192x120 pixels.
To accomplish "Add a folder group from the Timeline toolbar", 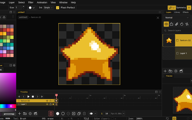I will (25, 114).
